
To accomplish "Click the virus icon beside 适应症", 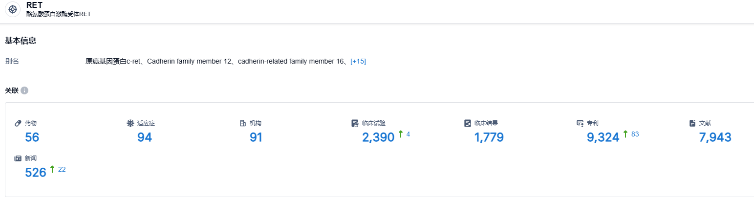I will pos(130,123).
